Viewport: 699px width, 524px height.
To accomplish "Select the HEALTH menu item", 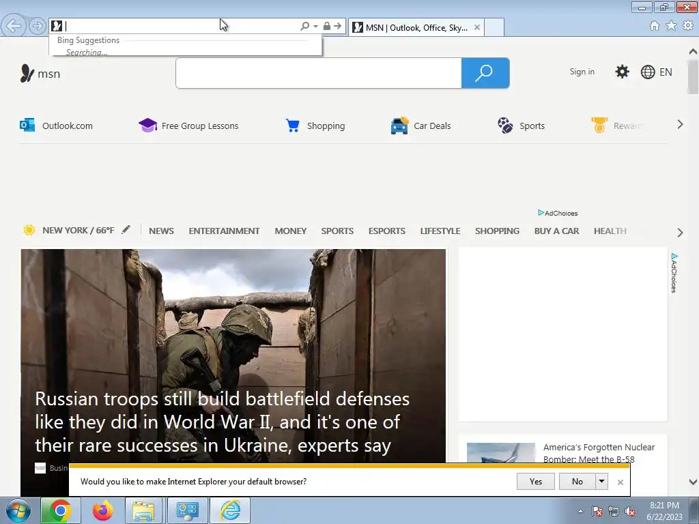I will tap(610, 231).
